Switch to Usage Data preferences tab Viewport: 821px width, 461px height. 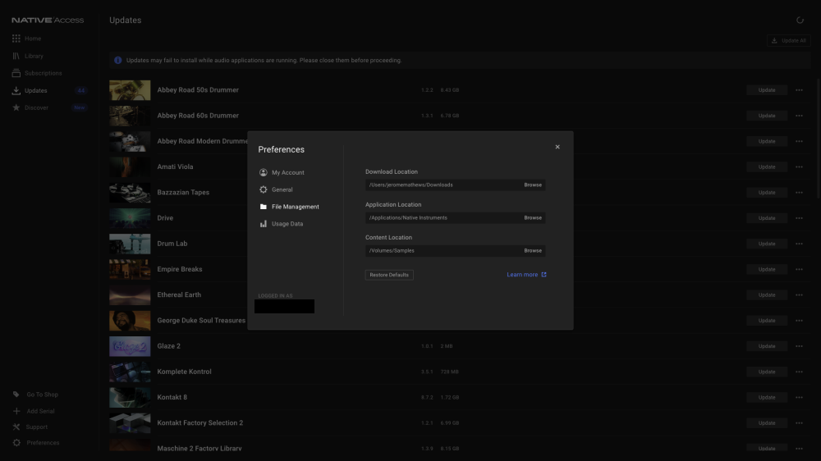[281, 223]
